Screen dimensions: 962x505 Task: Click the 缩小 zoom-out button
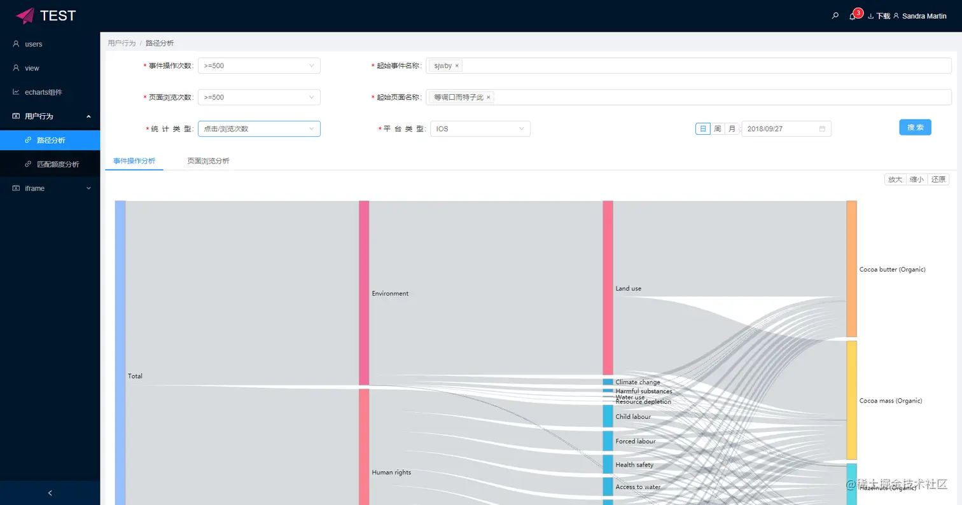pos(917,179)
